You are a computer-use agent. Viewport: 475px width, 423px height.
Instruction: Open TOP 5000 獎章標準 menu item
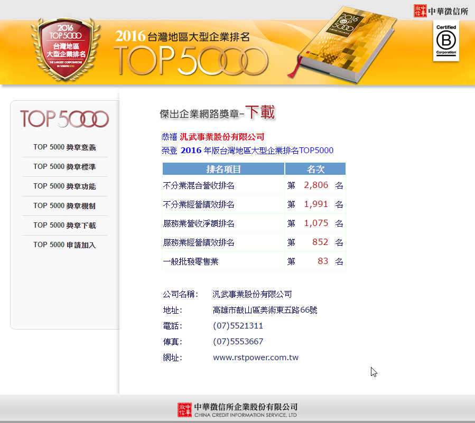click(64, 166)
